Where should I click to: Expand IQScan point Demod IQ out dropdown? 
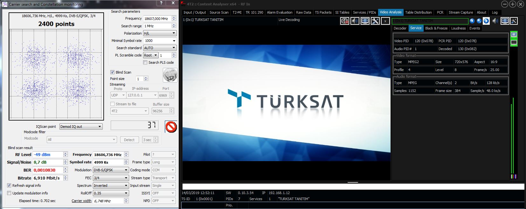coord(81,127)
